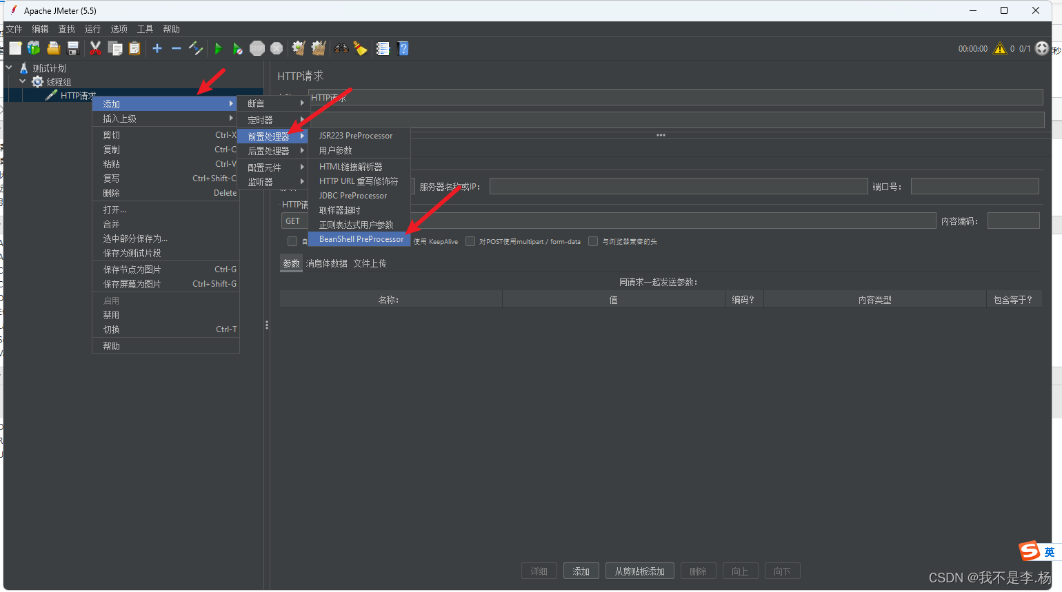
Task: Start the test with green play icon
Action: pos(219,48)
